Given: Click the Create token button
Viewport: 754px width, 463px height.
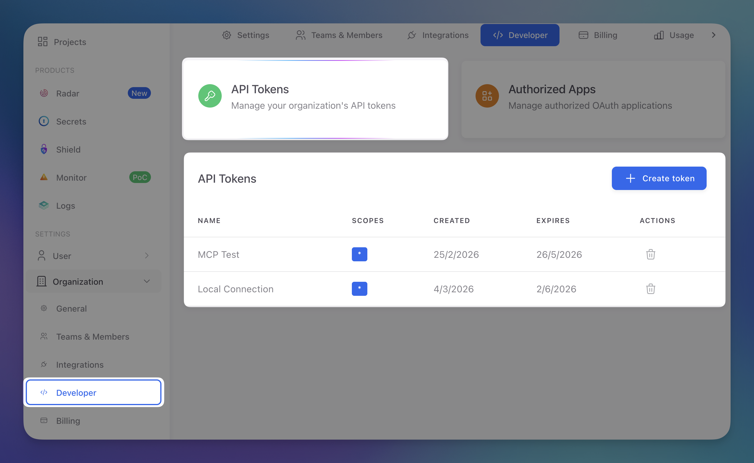Looking at the screenshot, I should 659,178.
